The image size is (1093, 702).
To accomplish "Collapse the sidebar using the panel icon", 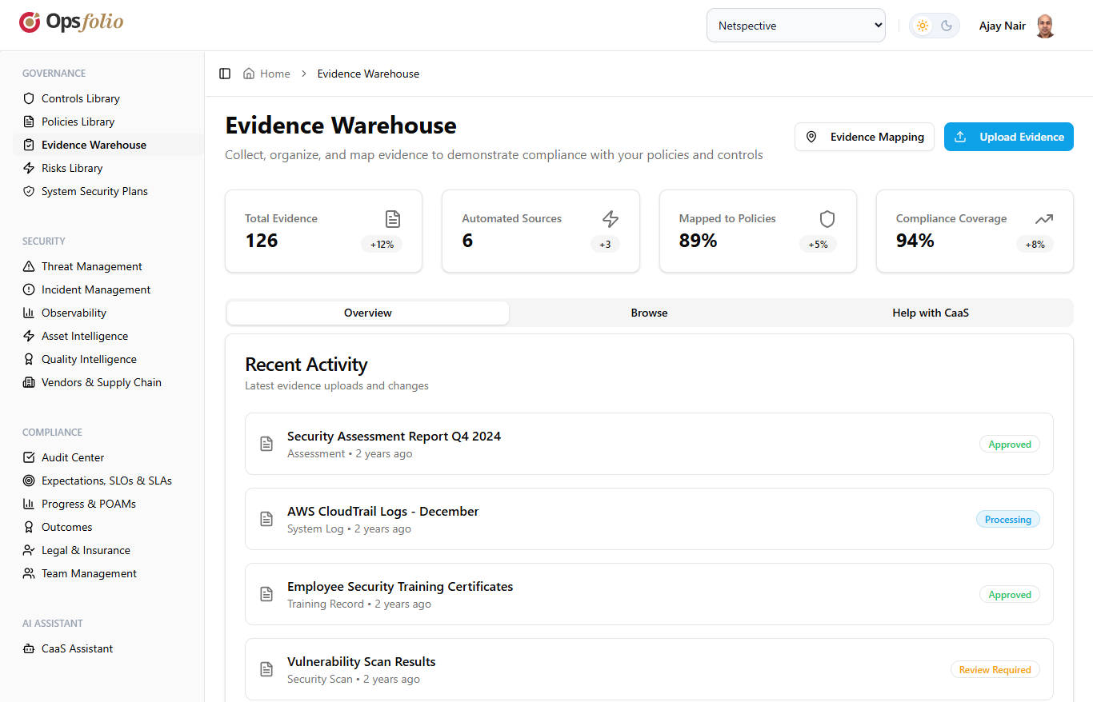I will tap(225, 73).
